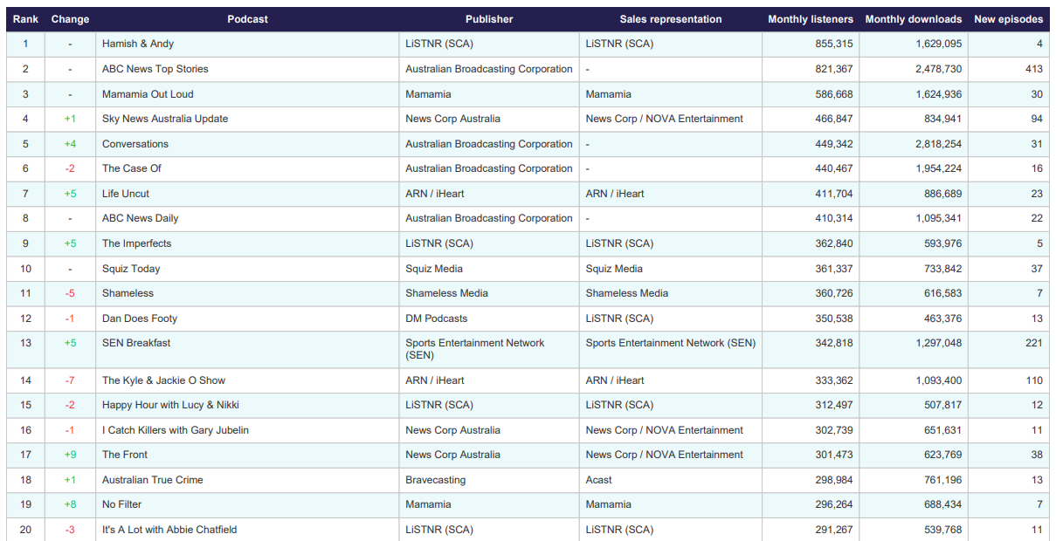The image size is (1056, 541).
Task: Click It's A Lot with Abbie Chatfield
Action: click(169, 530)
